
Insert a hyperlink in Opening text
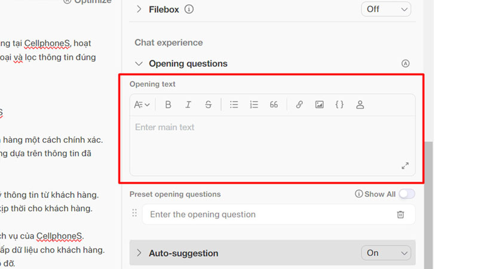299,105
